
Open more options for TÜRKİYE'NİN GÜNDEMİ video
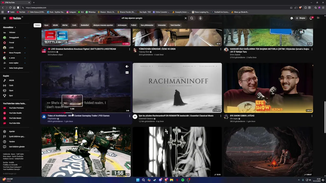(221, 49)
